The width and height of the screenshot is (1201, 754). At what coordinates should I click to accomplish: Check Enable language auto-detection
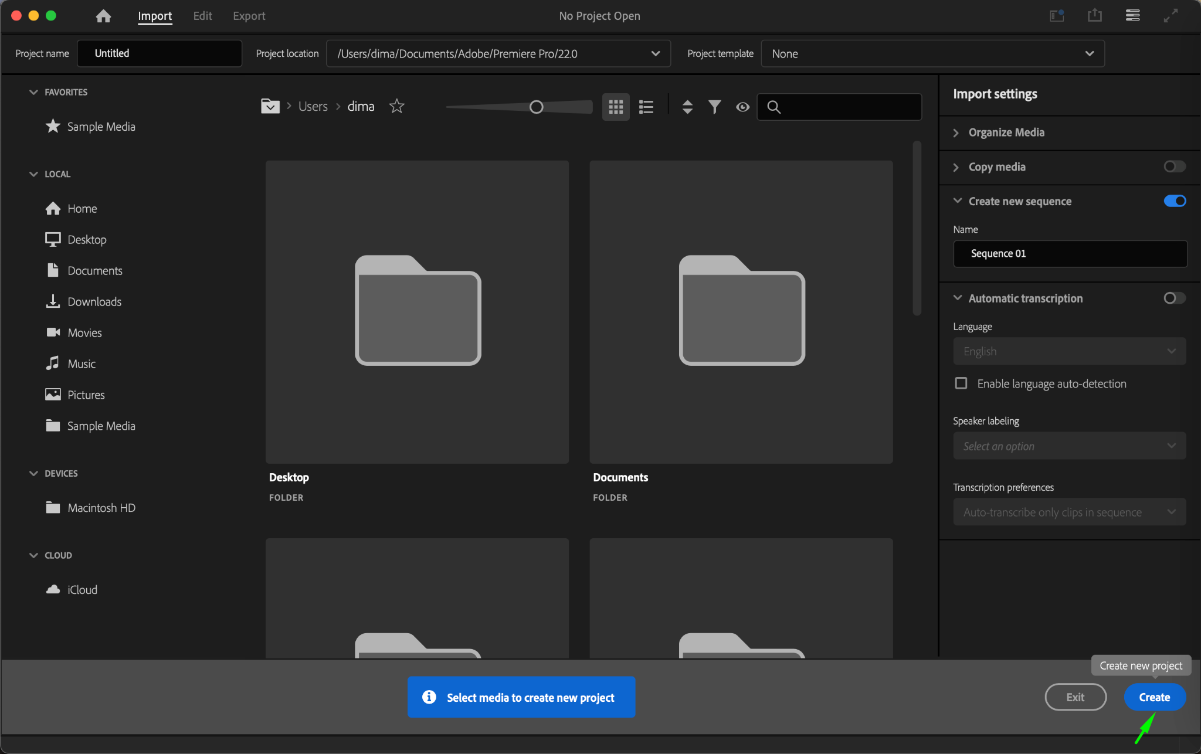click(x=961, y=383)
